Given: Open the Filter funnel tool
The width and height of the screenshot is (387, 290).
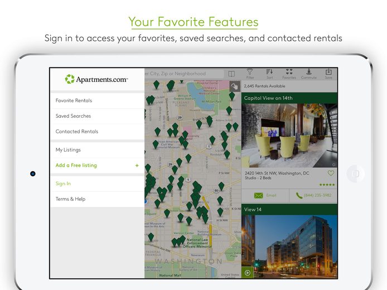Looking at the screenshot, I should tap(250, 74).
